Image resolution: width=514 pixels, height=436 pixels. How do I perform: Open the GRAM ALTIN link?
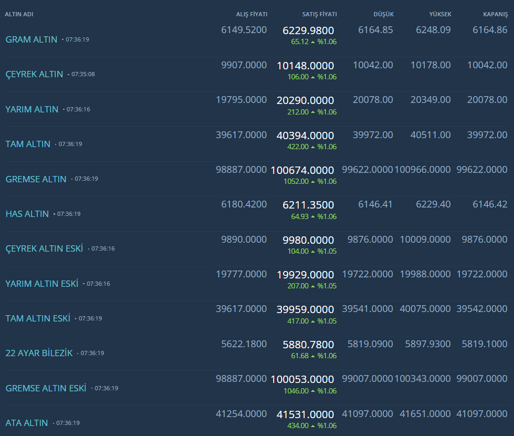click(32, 39)
